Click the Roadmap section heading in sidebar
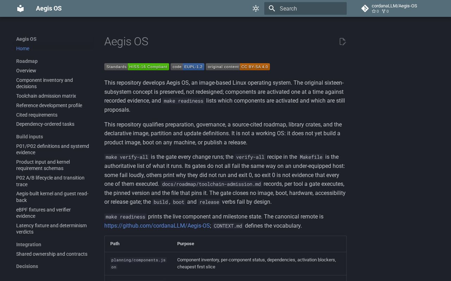This screenshot has width=451, height=281. 27,61
